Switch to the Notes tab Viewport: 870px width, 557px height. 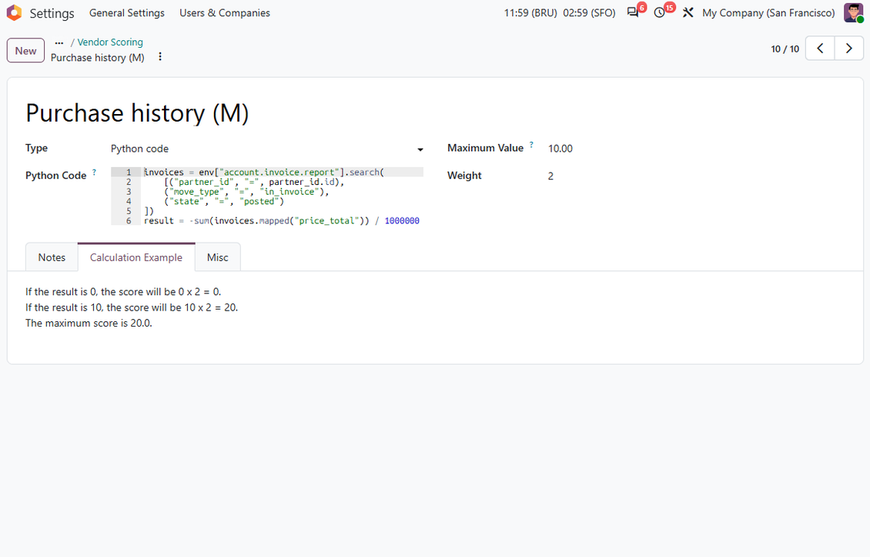click(52, 257)
